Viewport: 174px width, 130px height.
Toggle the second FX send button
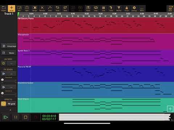[x=4, y=87]
